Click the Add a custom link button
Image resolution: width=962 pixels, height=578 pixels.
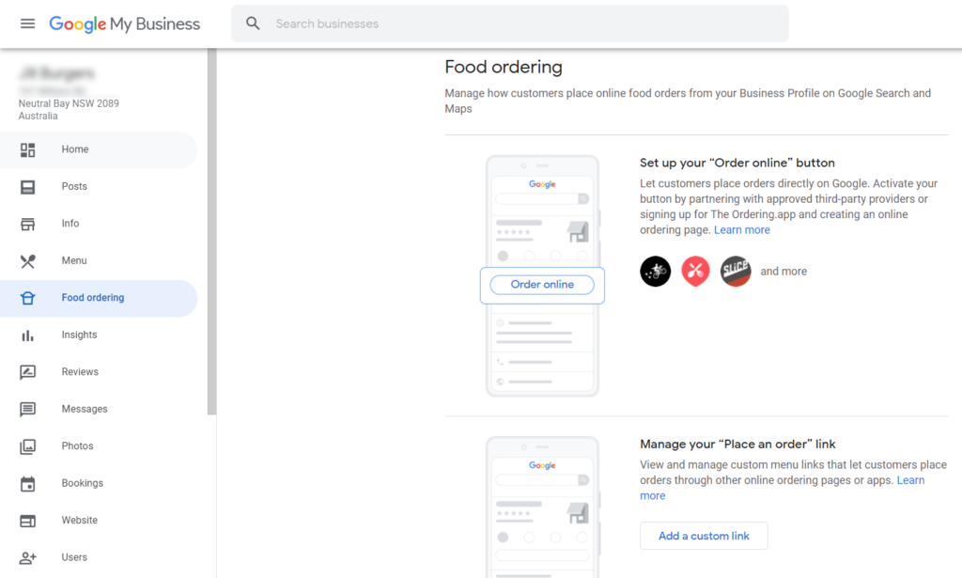704,536
